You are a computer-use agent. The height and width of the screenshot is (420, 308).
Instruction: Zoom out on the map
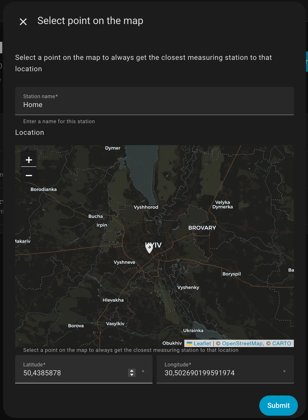click(x=29, y=175)
